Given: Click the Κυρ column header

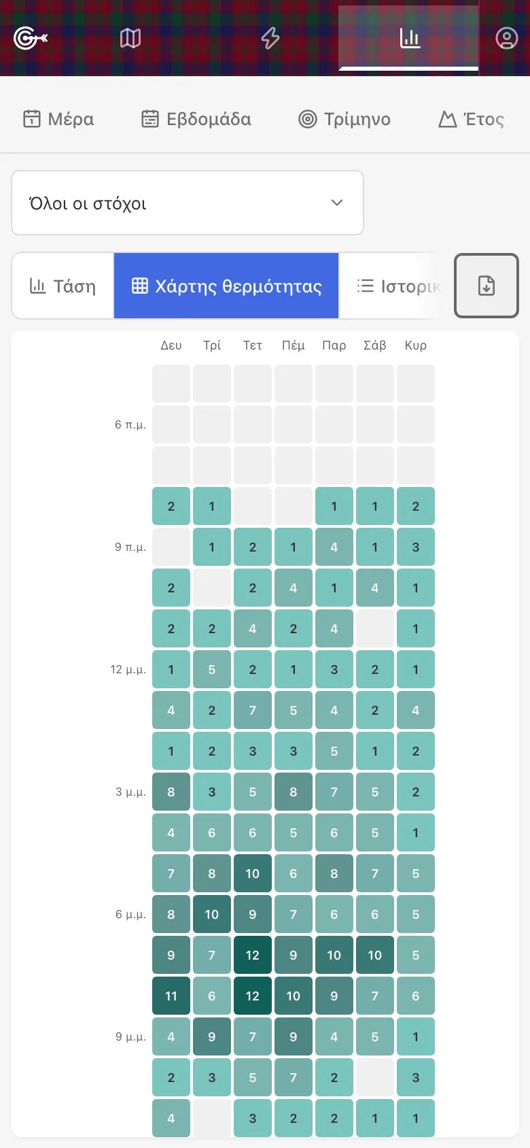Looking at the screenshot, I should pyautogui.click(x=416, y=345).
